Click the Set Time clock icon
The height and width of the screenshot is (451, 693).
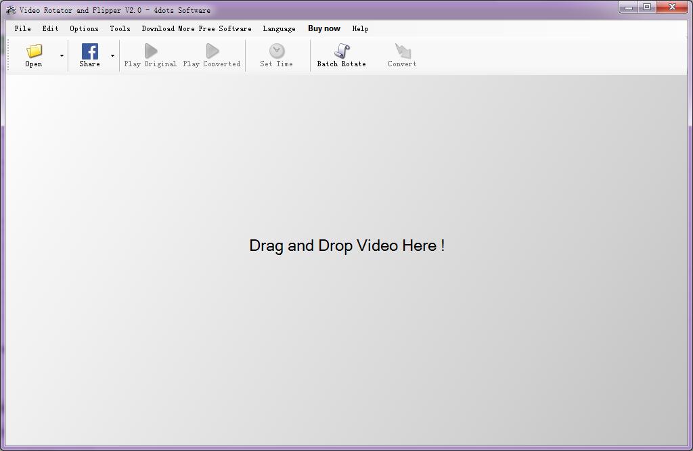pyautogui.click(x=277, y=51)
